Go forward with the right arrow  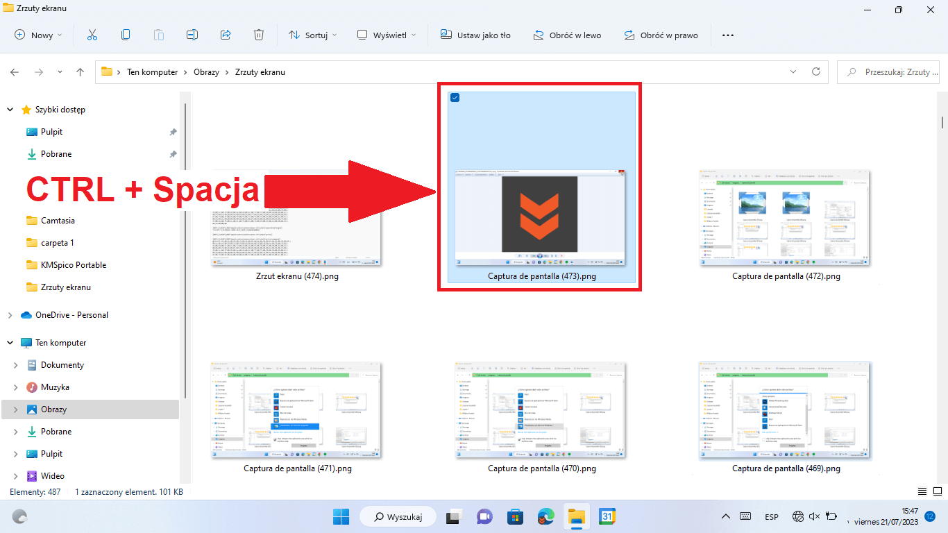(39, 72)
